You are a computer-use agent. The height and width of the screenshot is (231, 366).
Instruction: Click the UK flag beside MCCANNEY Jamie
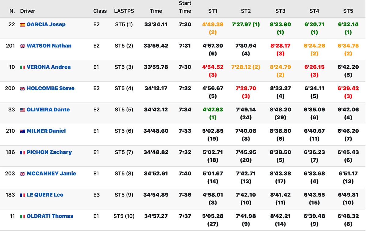[23, 174]
